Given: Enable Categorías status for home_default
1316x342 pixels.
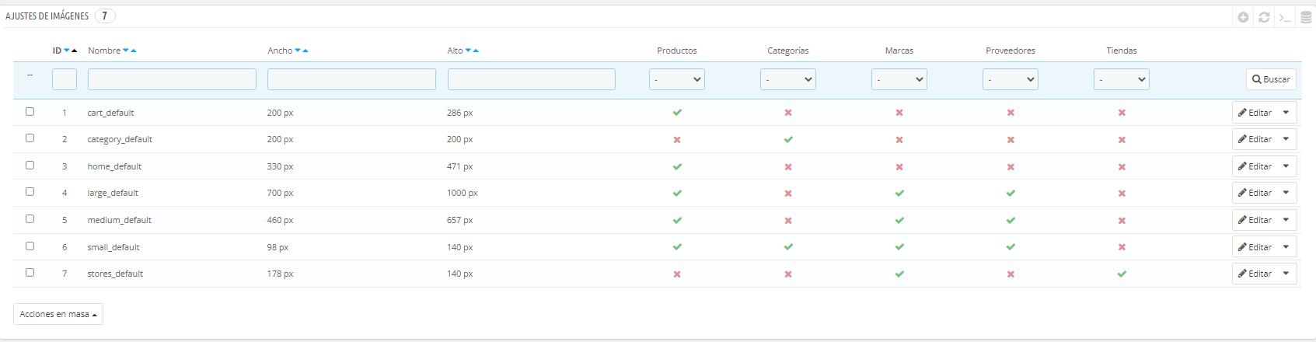Looking at the screenshot, I should [x=788, y=167].
